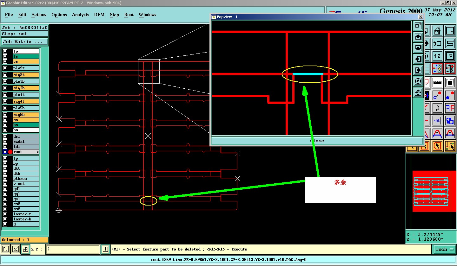This screenshot has height=266, width=457.
Task: Select the ruler measure tool
Action: (x=437, y=83)
